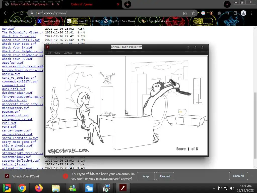
Task: Click the share page icon in address bar
Action: 185,13
